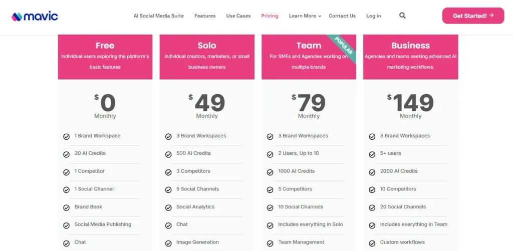Click checkmark icon beside 1000 AI Credits
This screenshot has height=251, width=513.
tap(270, 172)
